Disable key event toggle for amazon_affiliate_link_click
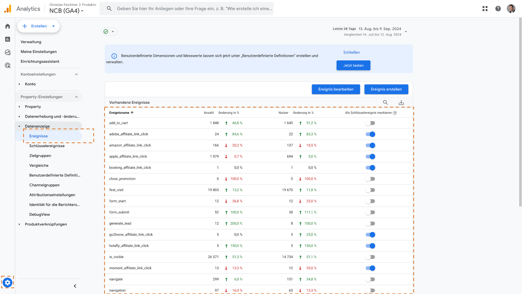The height and width of the screenshot is (294, 522). pyautogui.click(x=370, y=145)
